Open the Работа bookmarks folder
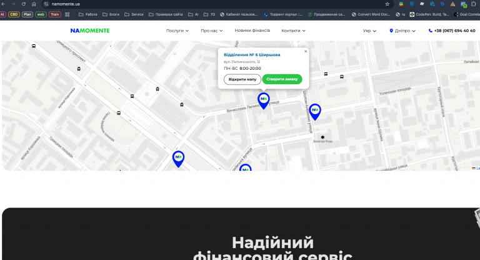 (88, 14)
